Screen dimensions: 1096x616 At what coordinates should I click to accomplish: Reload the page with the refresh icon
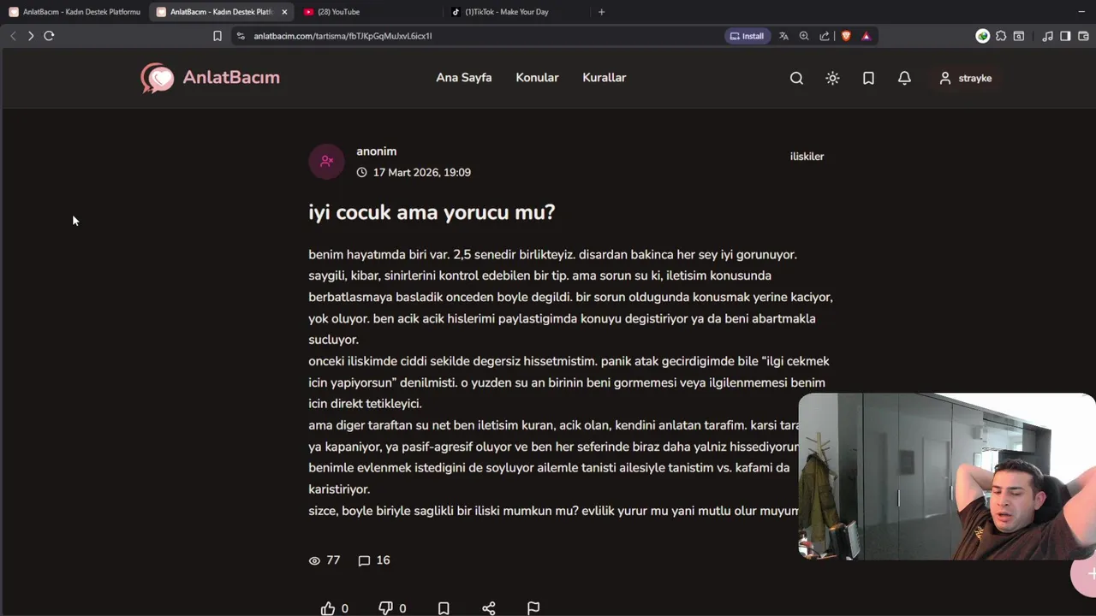point(49,36)
